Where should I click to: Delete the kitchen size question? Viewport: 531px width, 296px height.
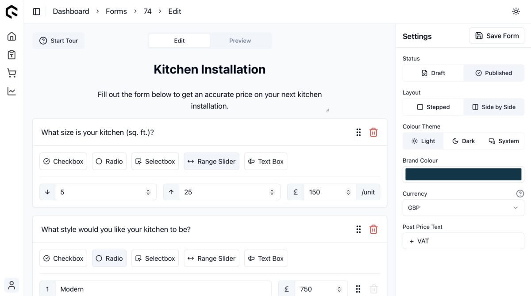[x=373, y=132]
